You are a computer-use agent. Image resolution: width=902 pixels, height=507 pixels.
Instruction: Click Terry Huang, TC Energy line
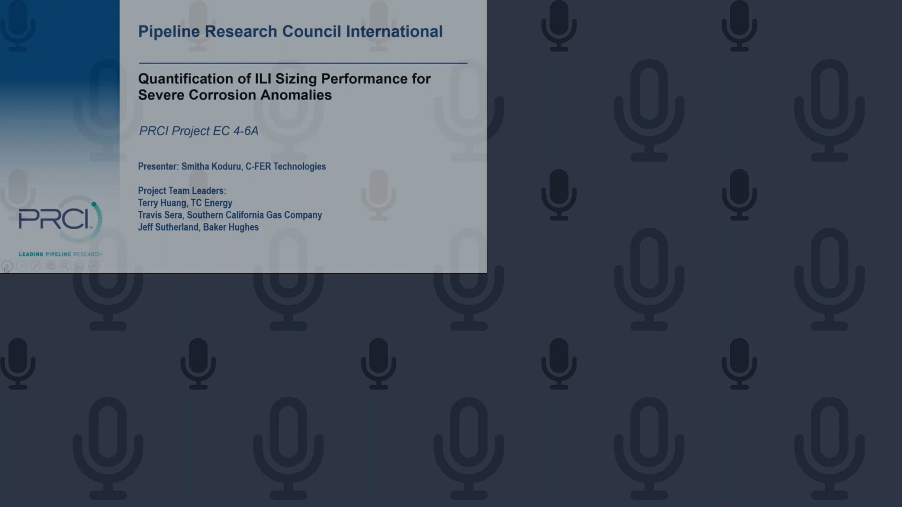pos(185,203)
